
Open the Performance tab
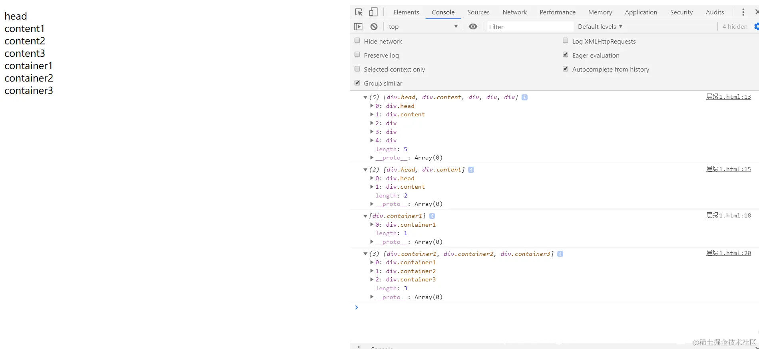coord(558,12)
